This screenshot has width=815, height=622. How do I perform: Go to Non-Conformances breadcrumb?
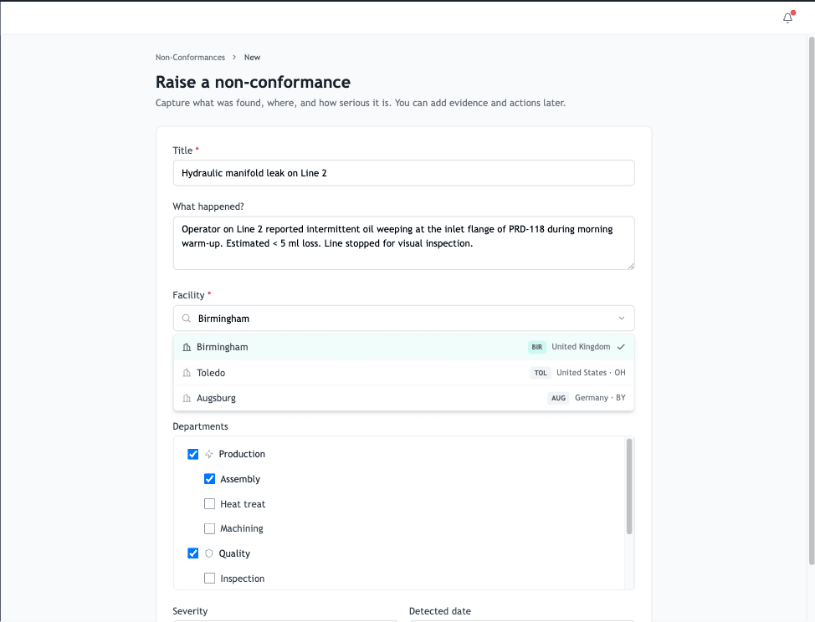[x=190, y=57]
